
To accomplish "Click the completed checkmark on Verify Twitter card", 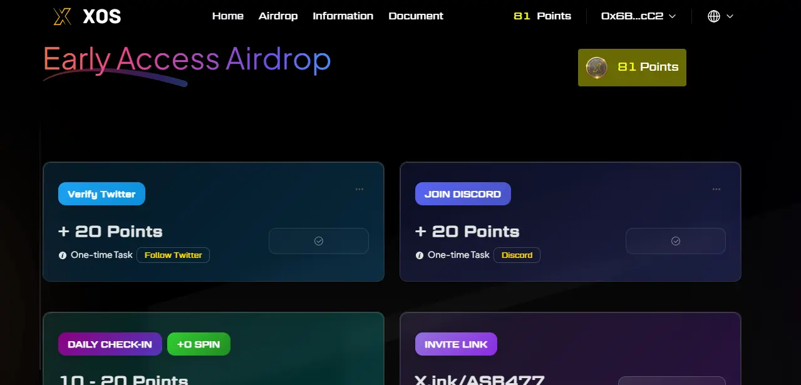I will point(319,241).
